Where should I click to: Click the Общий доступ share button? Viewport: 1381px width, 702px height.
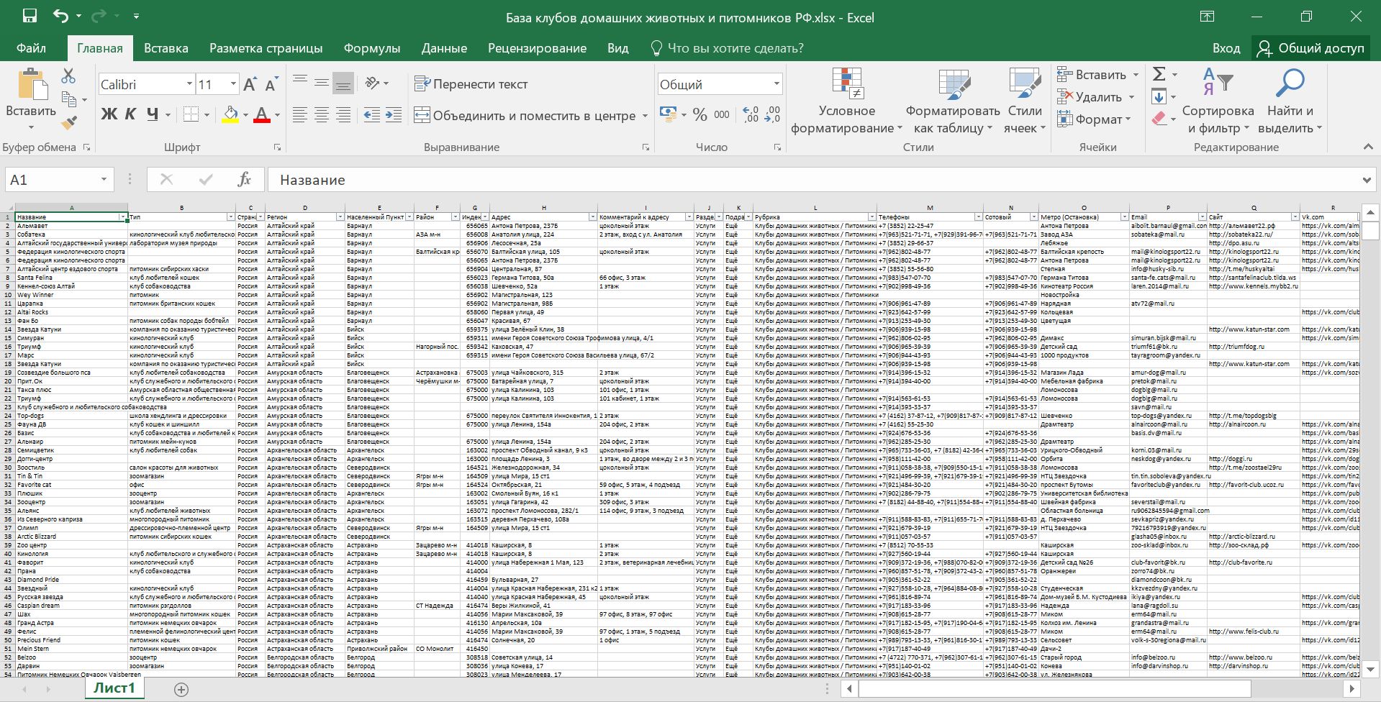1310,48
